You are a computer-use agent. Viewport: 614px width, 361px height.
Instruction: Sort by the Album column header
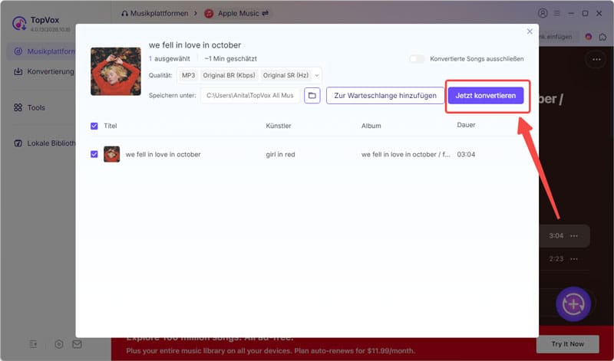371,126
